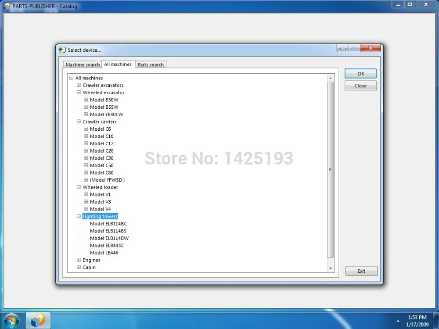Select the Wheeled excavator label
439x329 pixels.
[103, 92]
